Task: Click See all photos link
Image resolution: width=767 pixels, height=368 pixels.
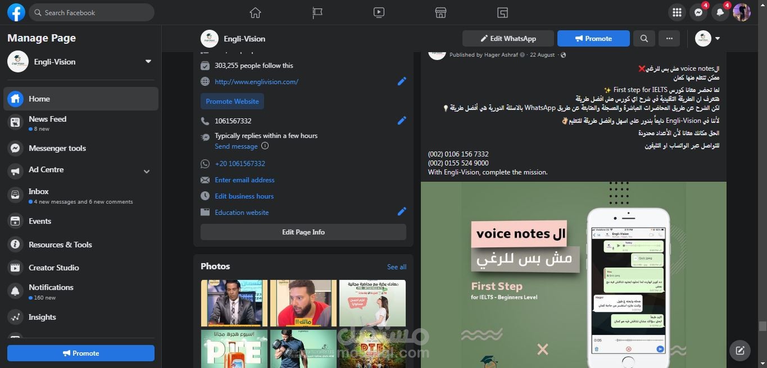Action: pos(397,267)
